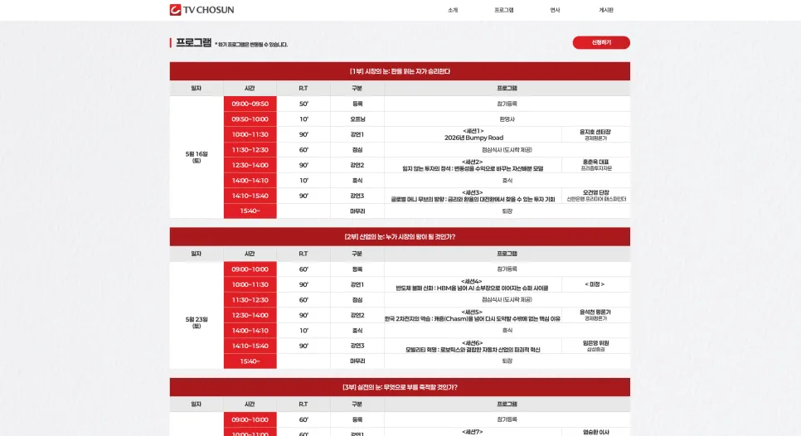Screen dimensions: 801x436
Task: Select the 09:50~10:00 time cell
Action: click(x=250, y=119)
